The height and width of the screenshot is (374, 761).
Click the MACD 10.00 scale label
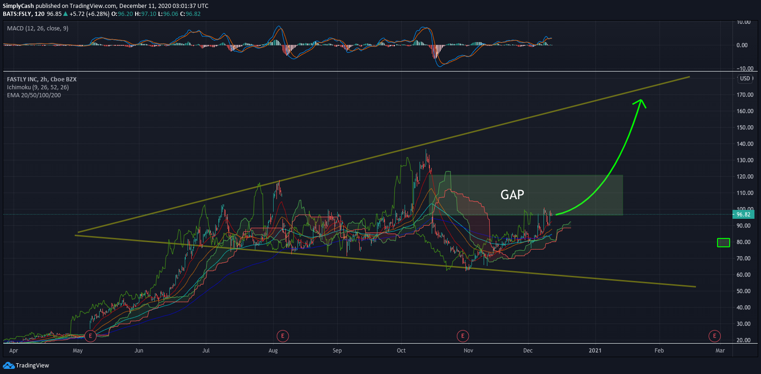tap(744, 22)
